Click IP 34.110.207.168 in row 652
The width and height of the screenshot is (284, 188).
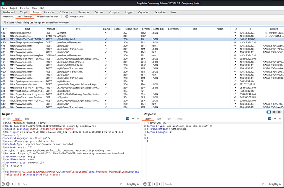coord(247,97)
